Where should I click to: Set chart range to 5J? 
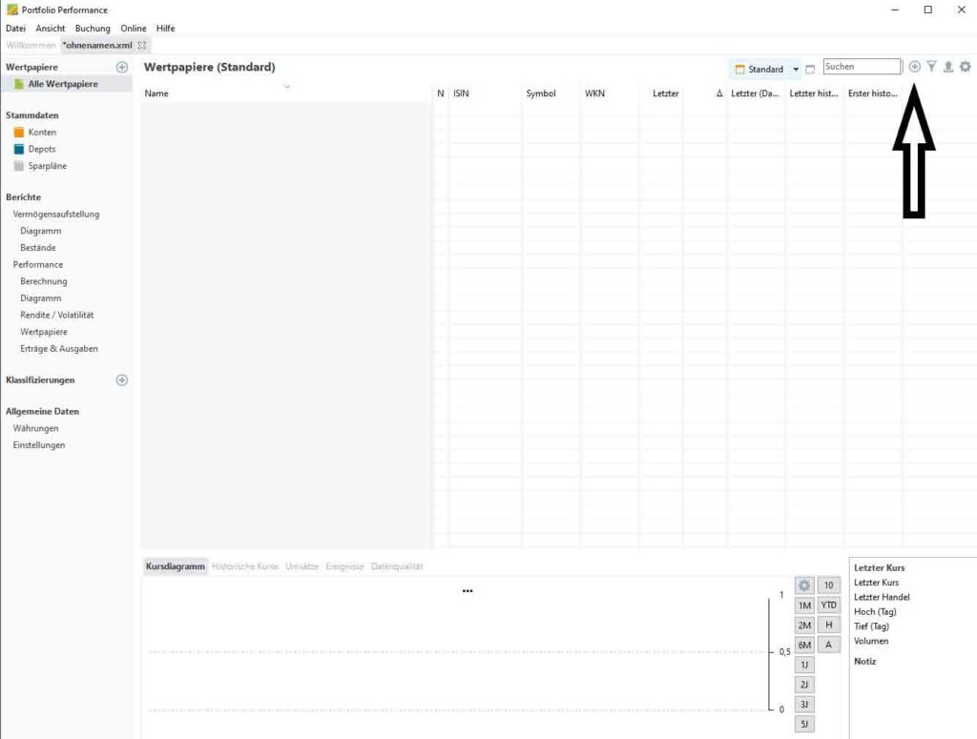804,724
